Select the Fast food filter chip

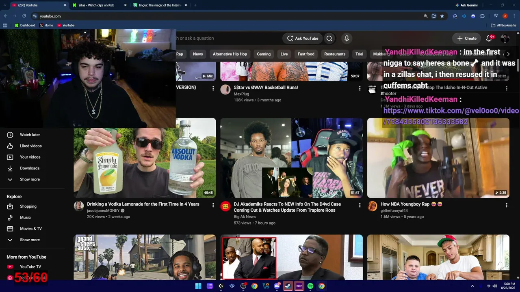pos(306,54)
